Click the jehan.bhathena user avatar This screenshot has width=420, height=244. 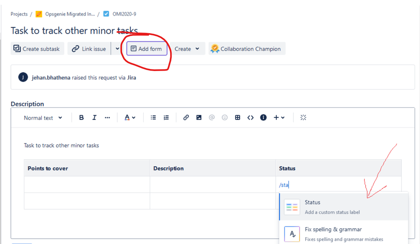click(23, 77)
